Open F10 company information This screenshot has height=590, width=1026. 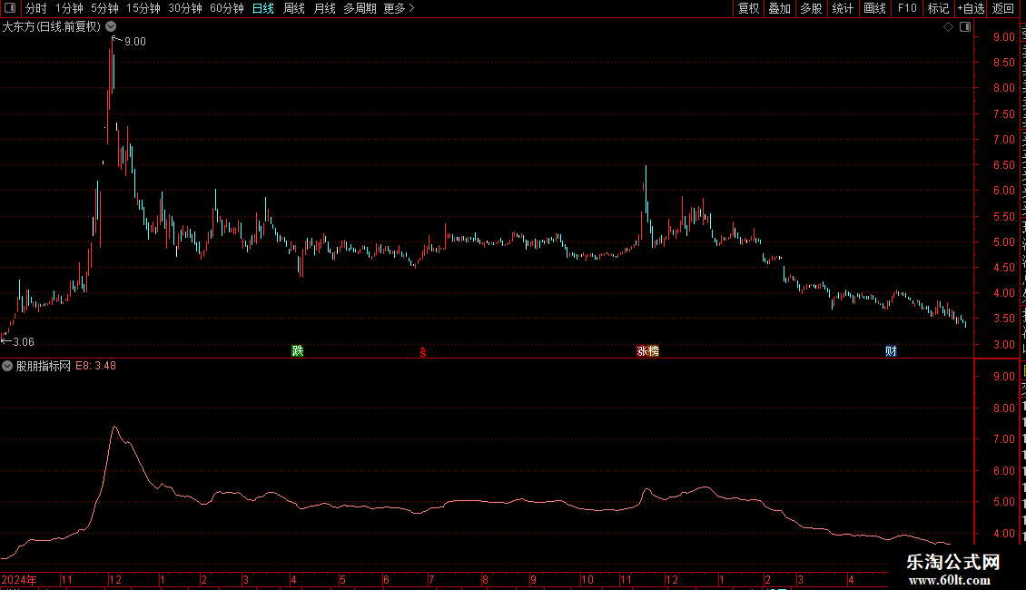click(907, 8)
